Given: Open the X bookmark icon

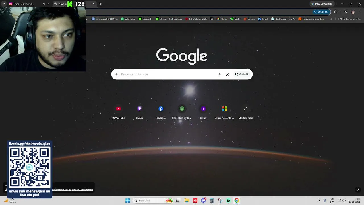Looking at the screenshot, I should click(212, 19).
